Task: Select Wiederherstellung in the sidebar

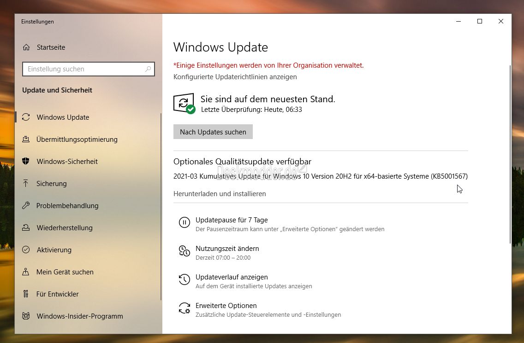Action: point(88,227)
